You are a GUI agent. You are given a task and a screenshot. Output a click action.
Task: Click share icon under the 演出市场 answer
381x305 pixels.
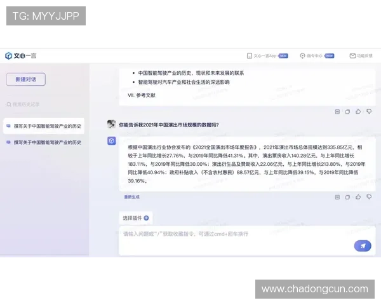pyautogui.click(x=337, y=197)
